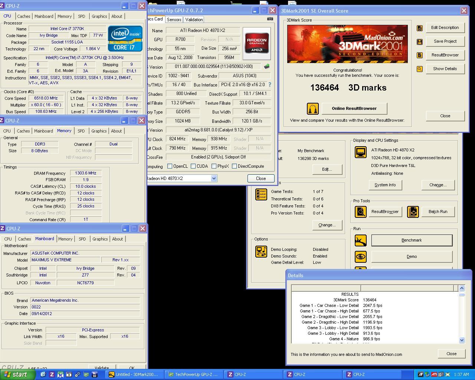Click the Save Project floppy icon
Viewport: 475px width, 380px height.
[420, 42]
